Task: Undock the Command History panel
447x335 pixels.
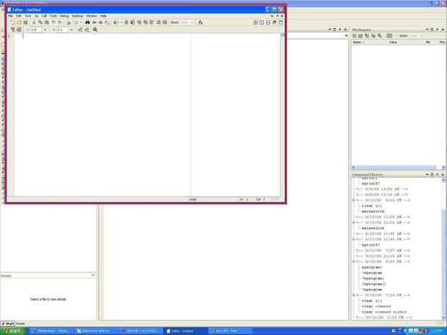Action: (438, 174)
